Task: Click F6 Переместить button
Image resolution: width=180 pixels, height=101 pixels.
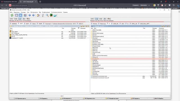Action: click(89, 98)
